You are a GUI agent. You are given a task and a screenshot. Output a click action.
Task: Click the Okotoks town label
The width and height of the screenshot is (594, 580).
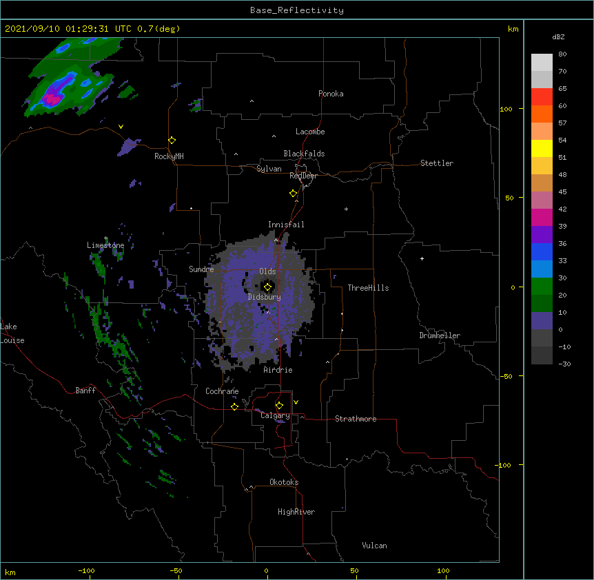284,482
